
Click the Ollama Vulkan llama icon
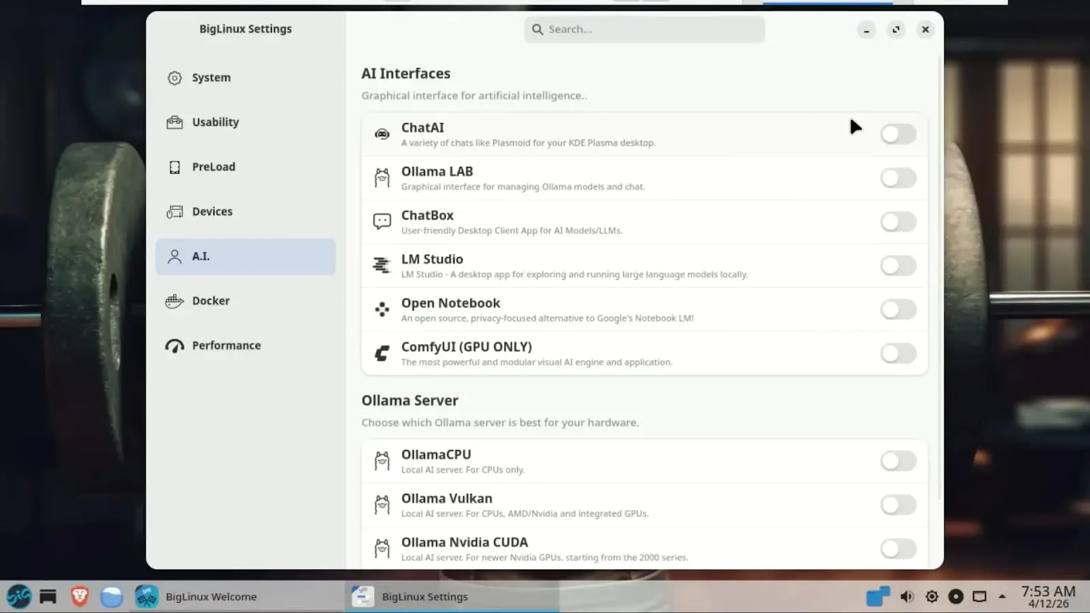(382, 505)
